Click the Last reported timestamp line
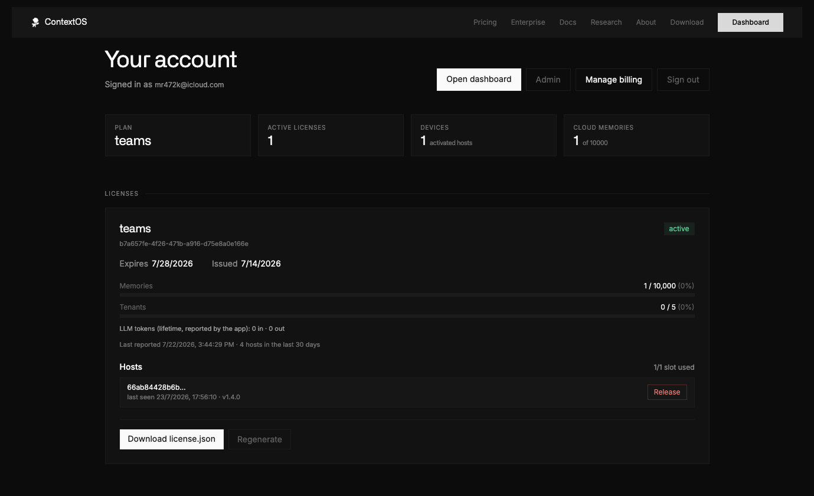The height and width of the screenshot is (496, 814). click(220, 344)
